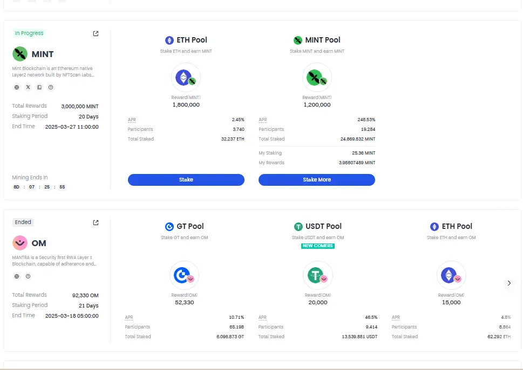Click Mint Blockchain description text
523x370 pixels.
coord(53,72)
